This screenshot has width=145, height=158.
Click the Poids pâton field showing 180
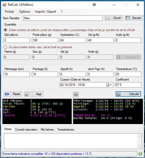coord(45,40)
